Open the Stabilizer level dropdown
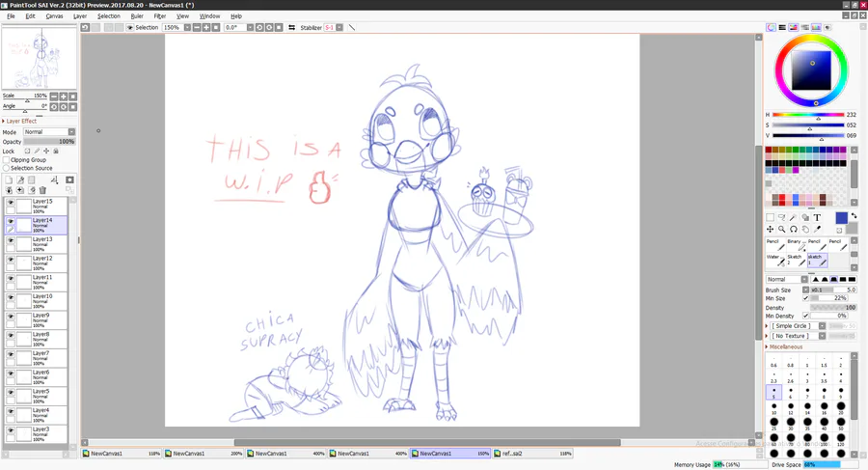 [x=339, y=27]
